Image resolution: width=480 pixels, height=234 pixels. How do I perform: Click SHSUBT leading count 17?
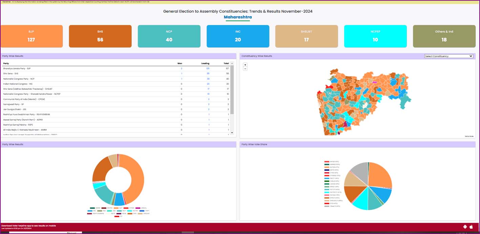point(208,89)
